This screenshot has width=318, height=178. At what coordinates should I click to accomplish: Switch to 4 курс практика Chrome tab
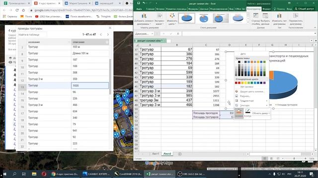pos(47,3)
